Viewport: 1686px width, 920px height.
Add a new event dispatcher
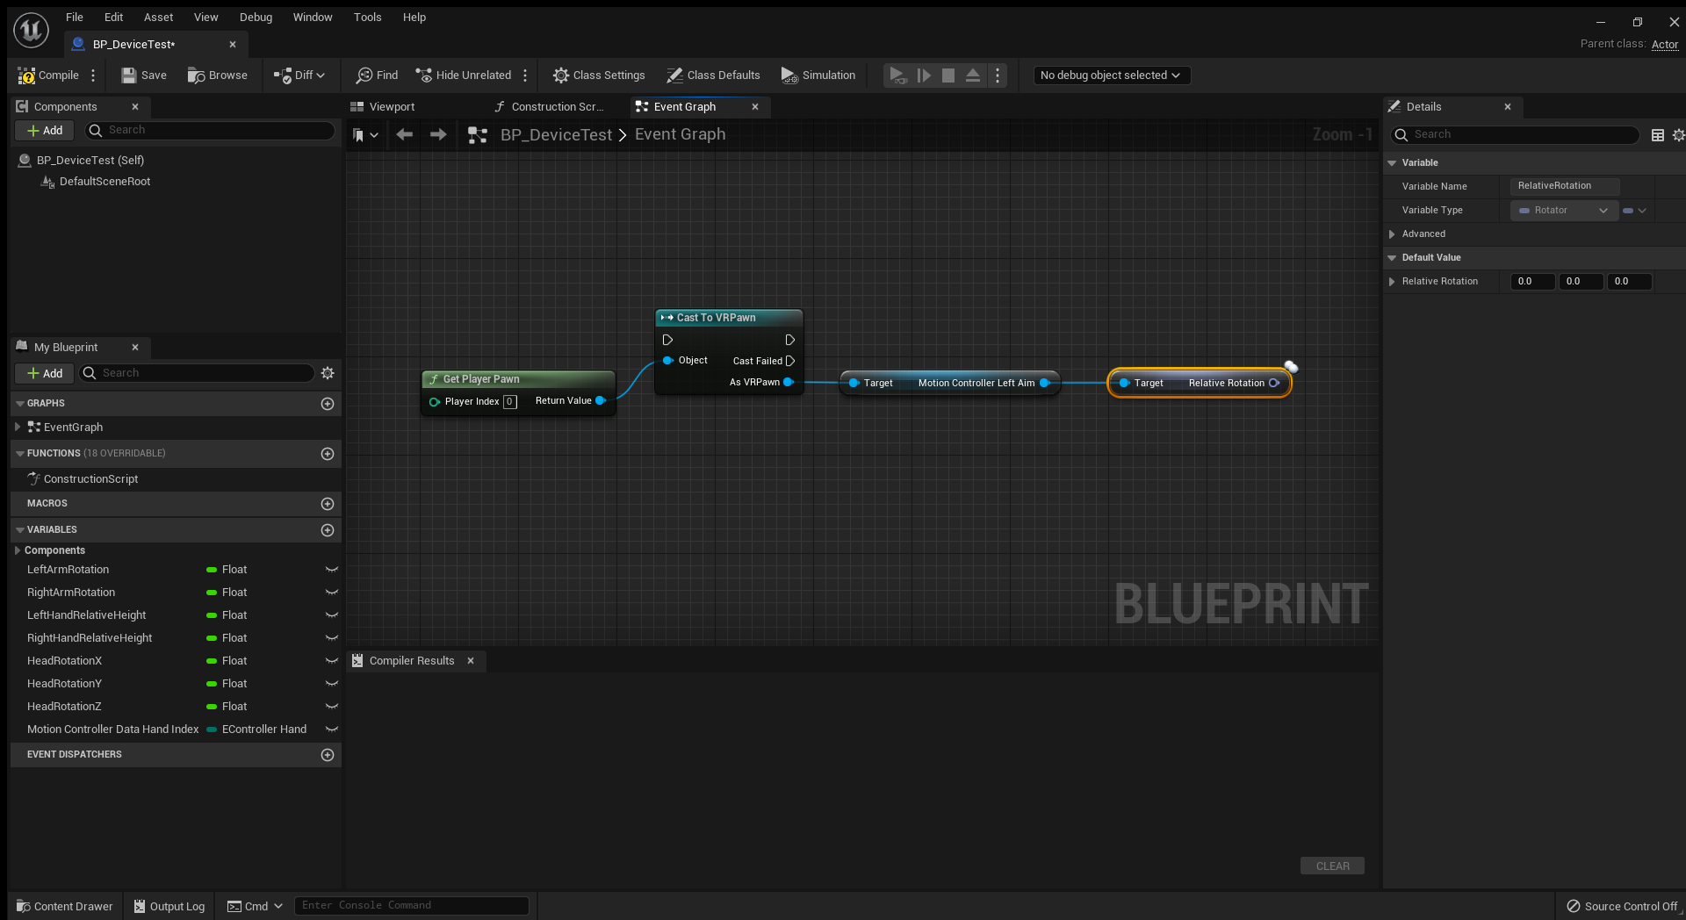point(328,755)
